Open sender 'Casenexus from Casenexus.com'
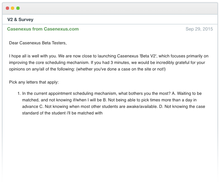Image resolution: width=220 pixels, height=182 pixels. click(x=43, y=29)
